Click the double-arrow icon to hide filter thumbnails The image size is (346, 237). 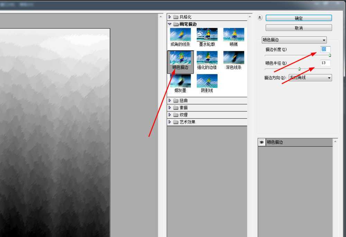(259, 17)
